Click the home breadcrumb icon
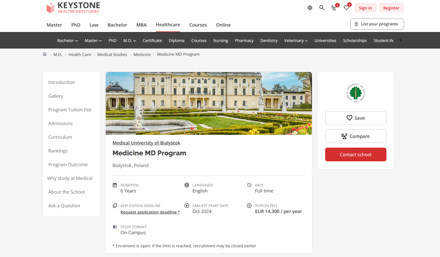Viewport: 440px width, 257px height. pos(45,54)
